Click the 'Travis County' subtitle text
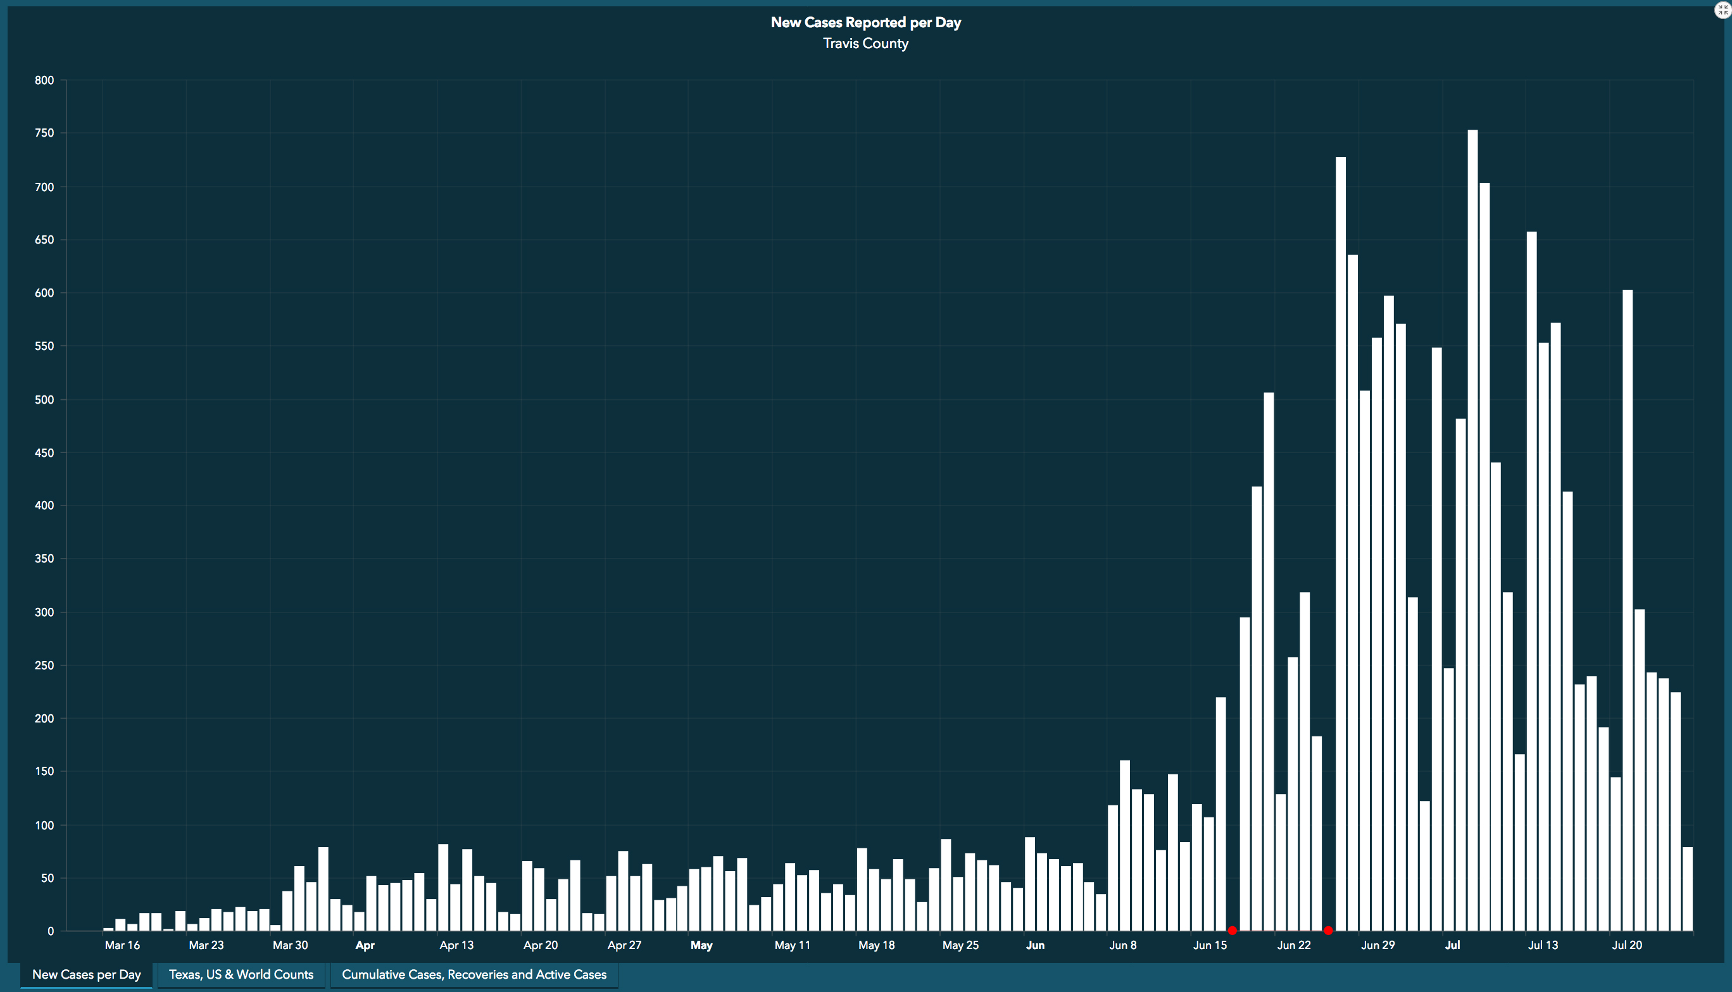 click(865, 44)
